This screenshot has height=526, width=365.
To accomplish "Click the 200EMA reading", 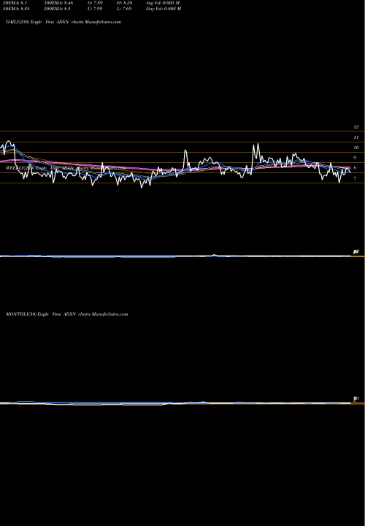I will [57, 9].
